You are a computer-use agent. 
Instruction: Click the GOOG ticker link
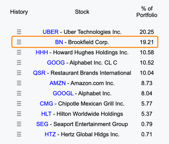[x=56, y=63]
